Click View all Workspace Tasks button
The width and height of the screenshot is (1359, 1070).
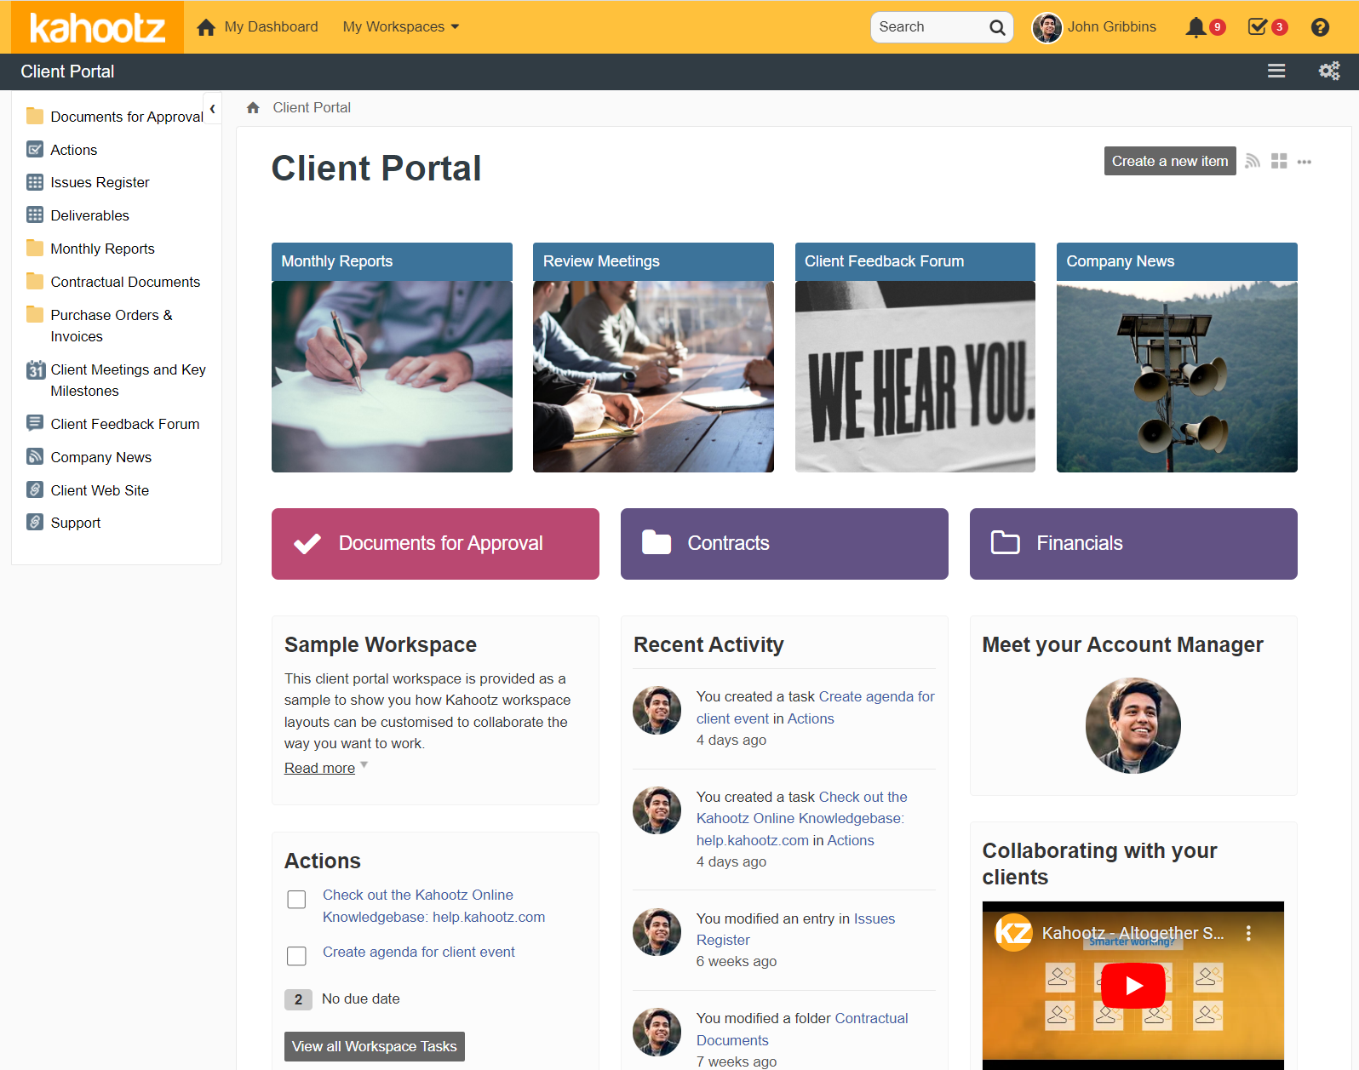point(374,1046)
